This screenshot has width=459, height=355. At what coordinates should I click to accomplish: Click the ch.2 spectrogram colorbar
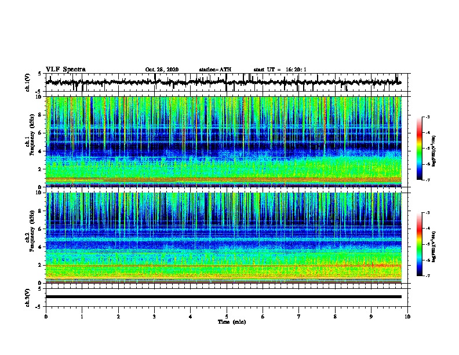[420, 244]
